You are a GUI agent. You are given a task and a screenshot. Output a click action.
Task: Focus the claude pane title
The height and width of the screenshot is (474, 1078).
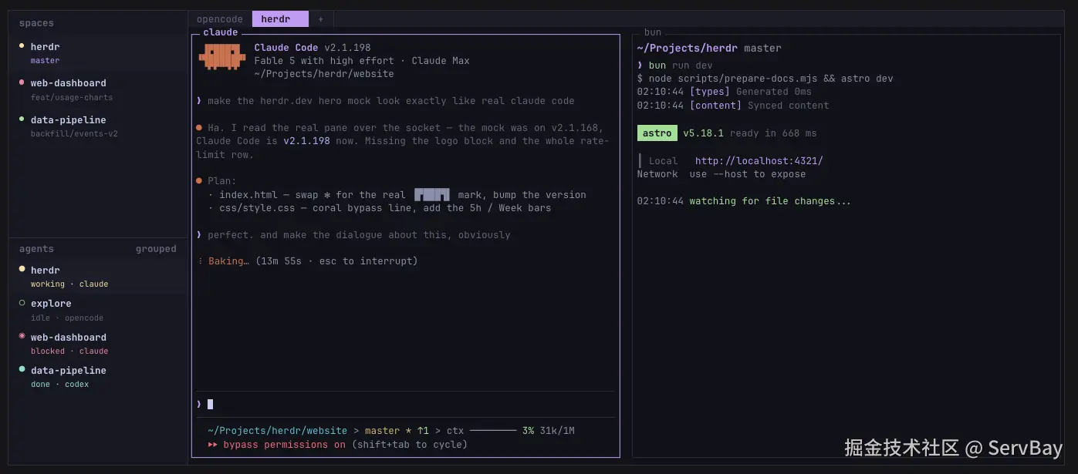pos(221,32)
